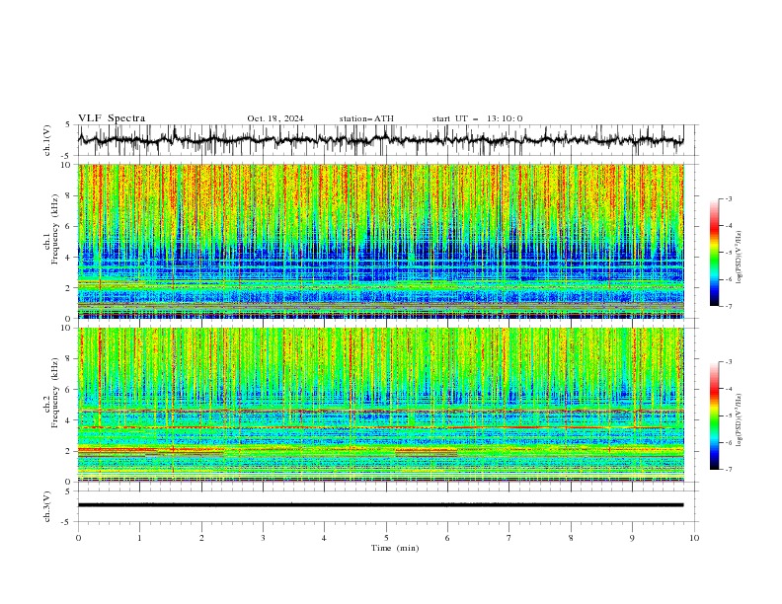
Task: Click the upper PSD color bar
Action: point(715,253)
